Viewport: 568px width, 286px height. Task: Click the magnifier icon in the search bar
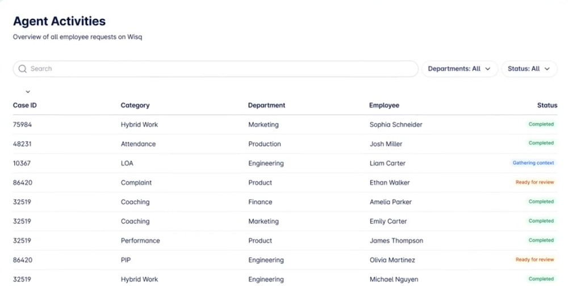click(23, 69)
